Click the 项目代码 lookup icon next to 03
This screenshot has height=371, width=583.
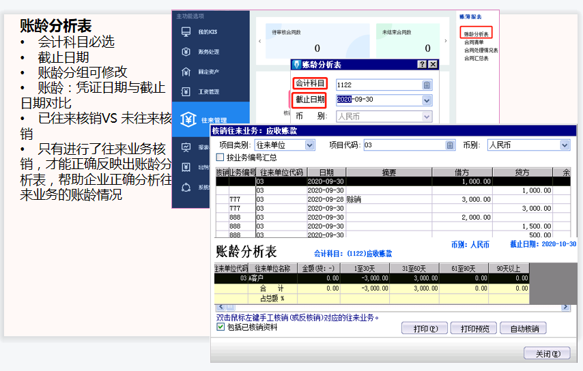click(x=450, y=145)
